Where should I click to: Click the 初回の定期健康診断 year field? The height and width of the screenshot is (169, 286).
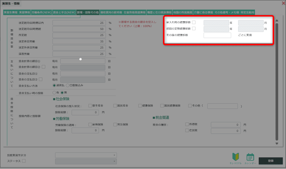(216, 29)
